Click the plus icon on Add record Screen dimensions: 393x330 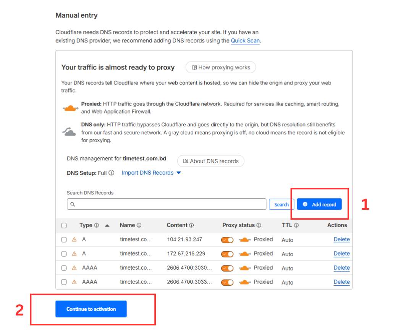(x=305, y=204)
